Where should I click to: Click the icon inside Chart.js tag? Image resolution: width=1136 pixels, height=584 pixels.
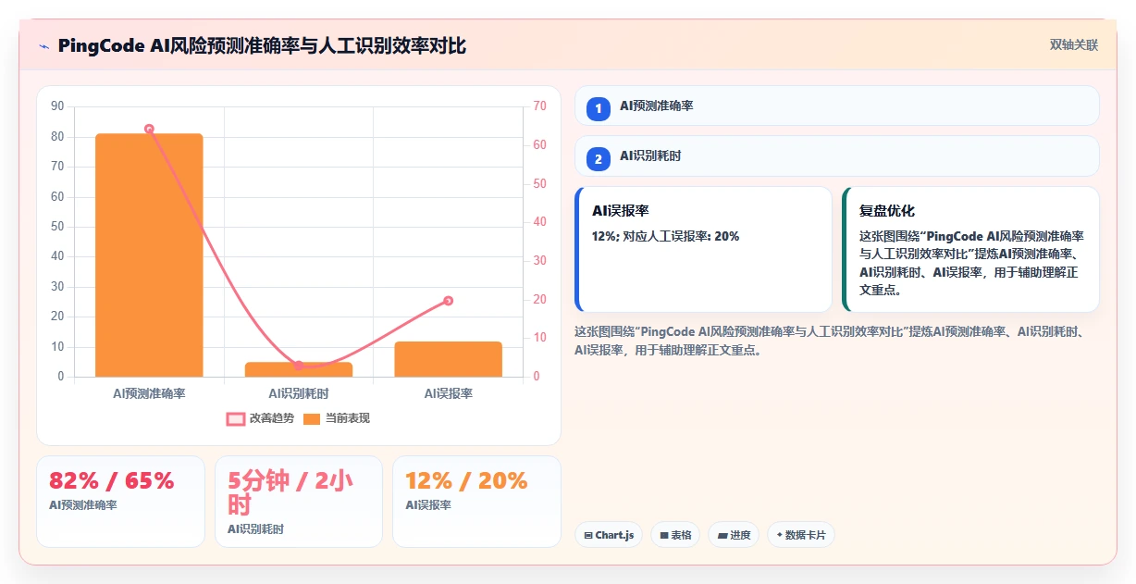(588, 535)
